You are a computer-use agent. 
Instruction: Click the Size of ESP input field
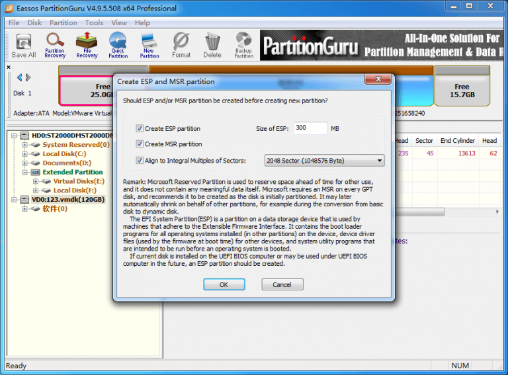310,128
